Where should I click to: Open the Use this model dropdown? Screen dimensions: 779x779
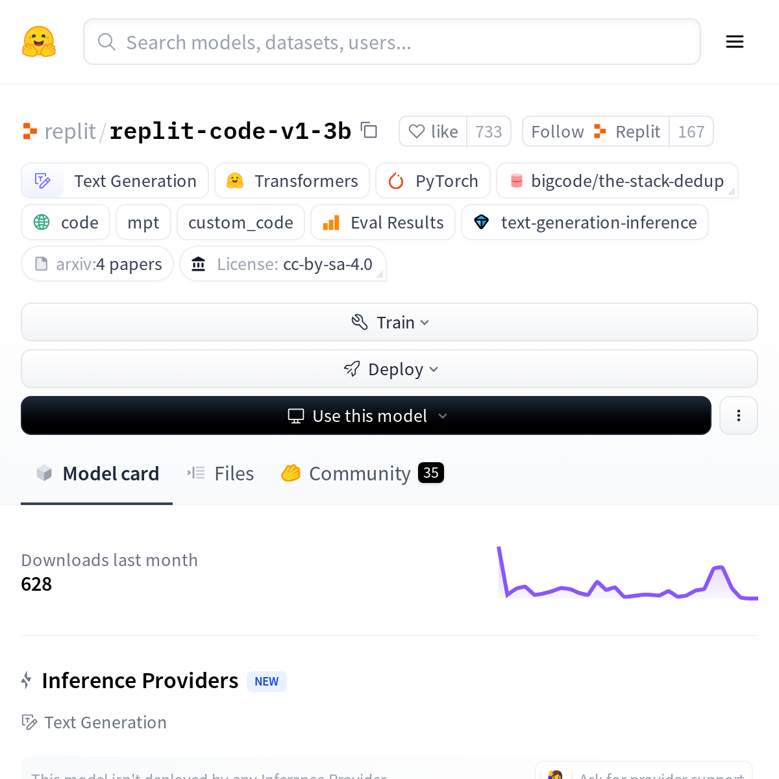coord(366,416)
